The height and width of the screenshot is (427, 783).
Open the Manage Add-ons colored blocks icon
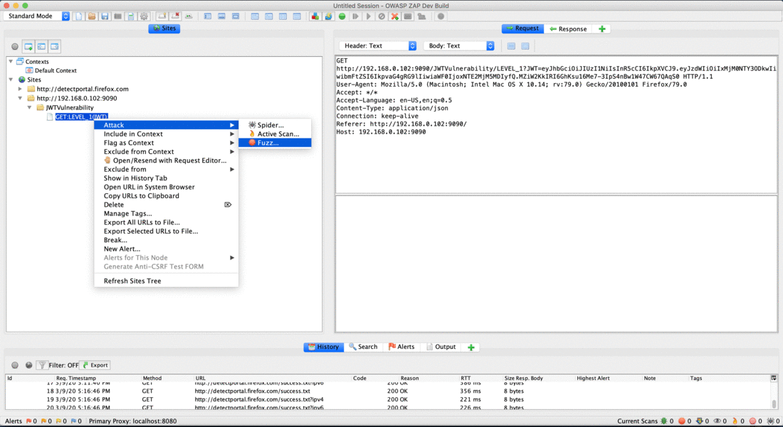tap(314, 16)
